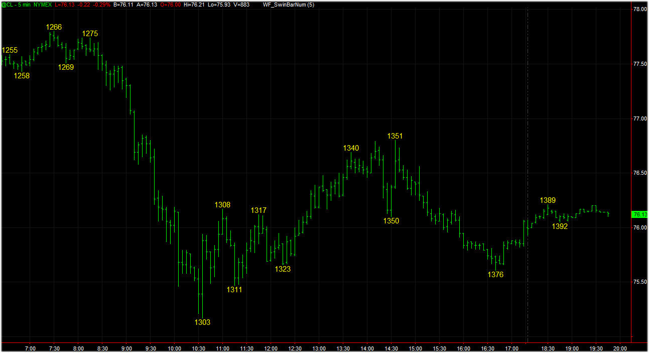Click swing low label 1392
Viewport: 649px width, 353px height.
pos(560,226)
